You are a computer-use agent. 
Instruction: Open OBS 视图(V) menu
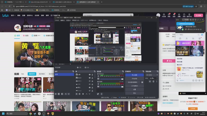(68, 20)
